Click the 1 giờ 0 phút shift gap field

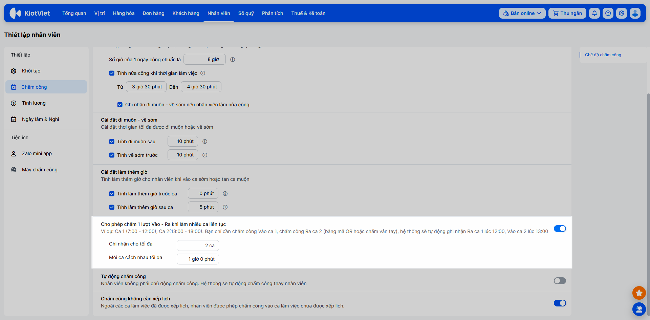pyautogui.click(x=198, y=259)
